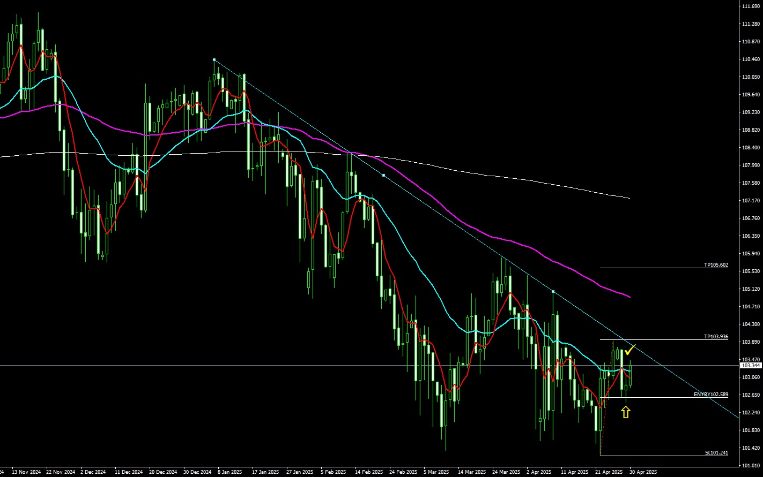Click the 110.460 price axis label
Viewport: 763px width, 477px height.
751,59
